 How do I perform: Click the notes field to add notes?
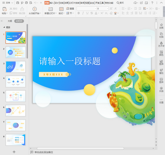tap(44, 152)
